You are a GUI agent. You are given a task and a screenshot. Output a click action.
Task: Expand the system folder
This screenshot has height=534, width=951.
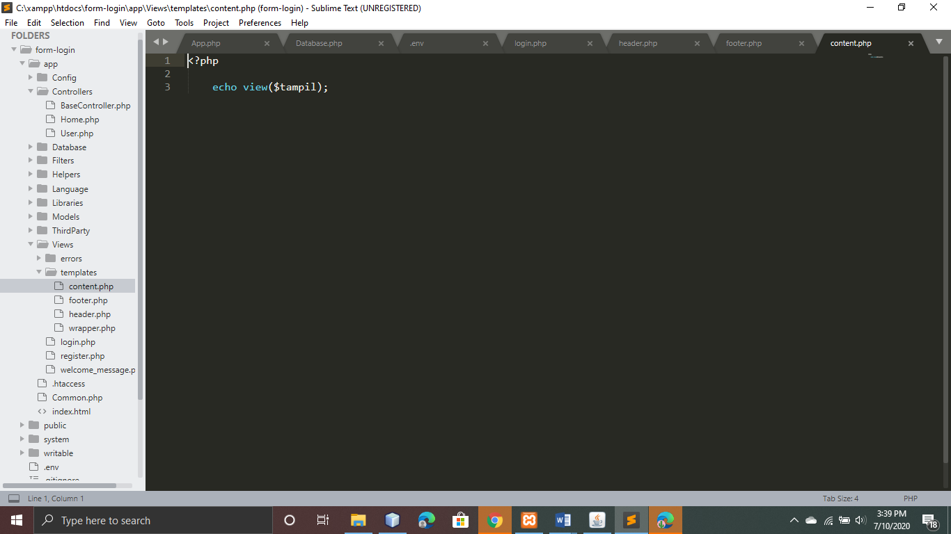[22, 439]
